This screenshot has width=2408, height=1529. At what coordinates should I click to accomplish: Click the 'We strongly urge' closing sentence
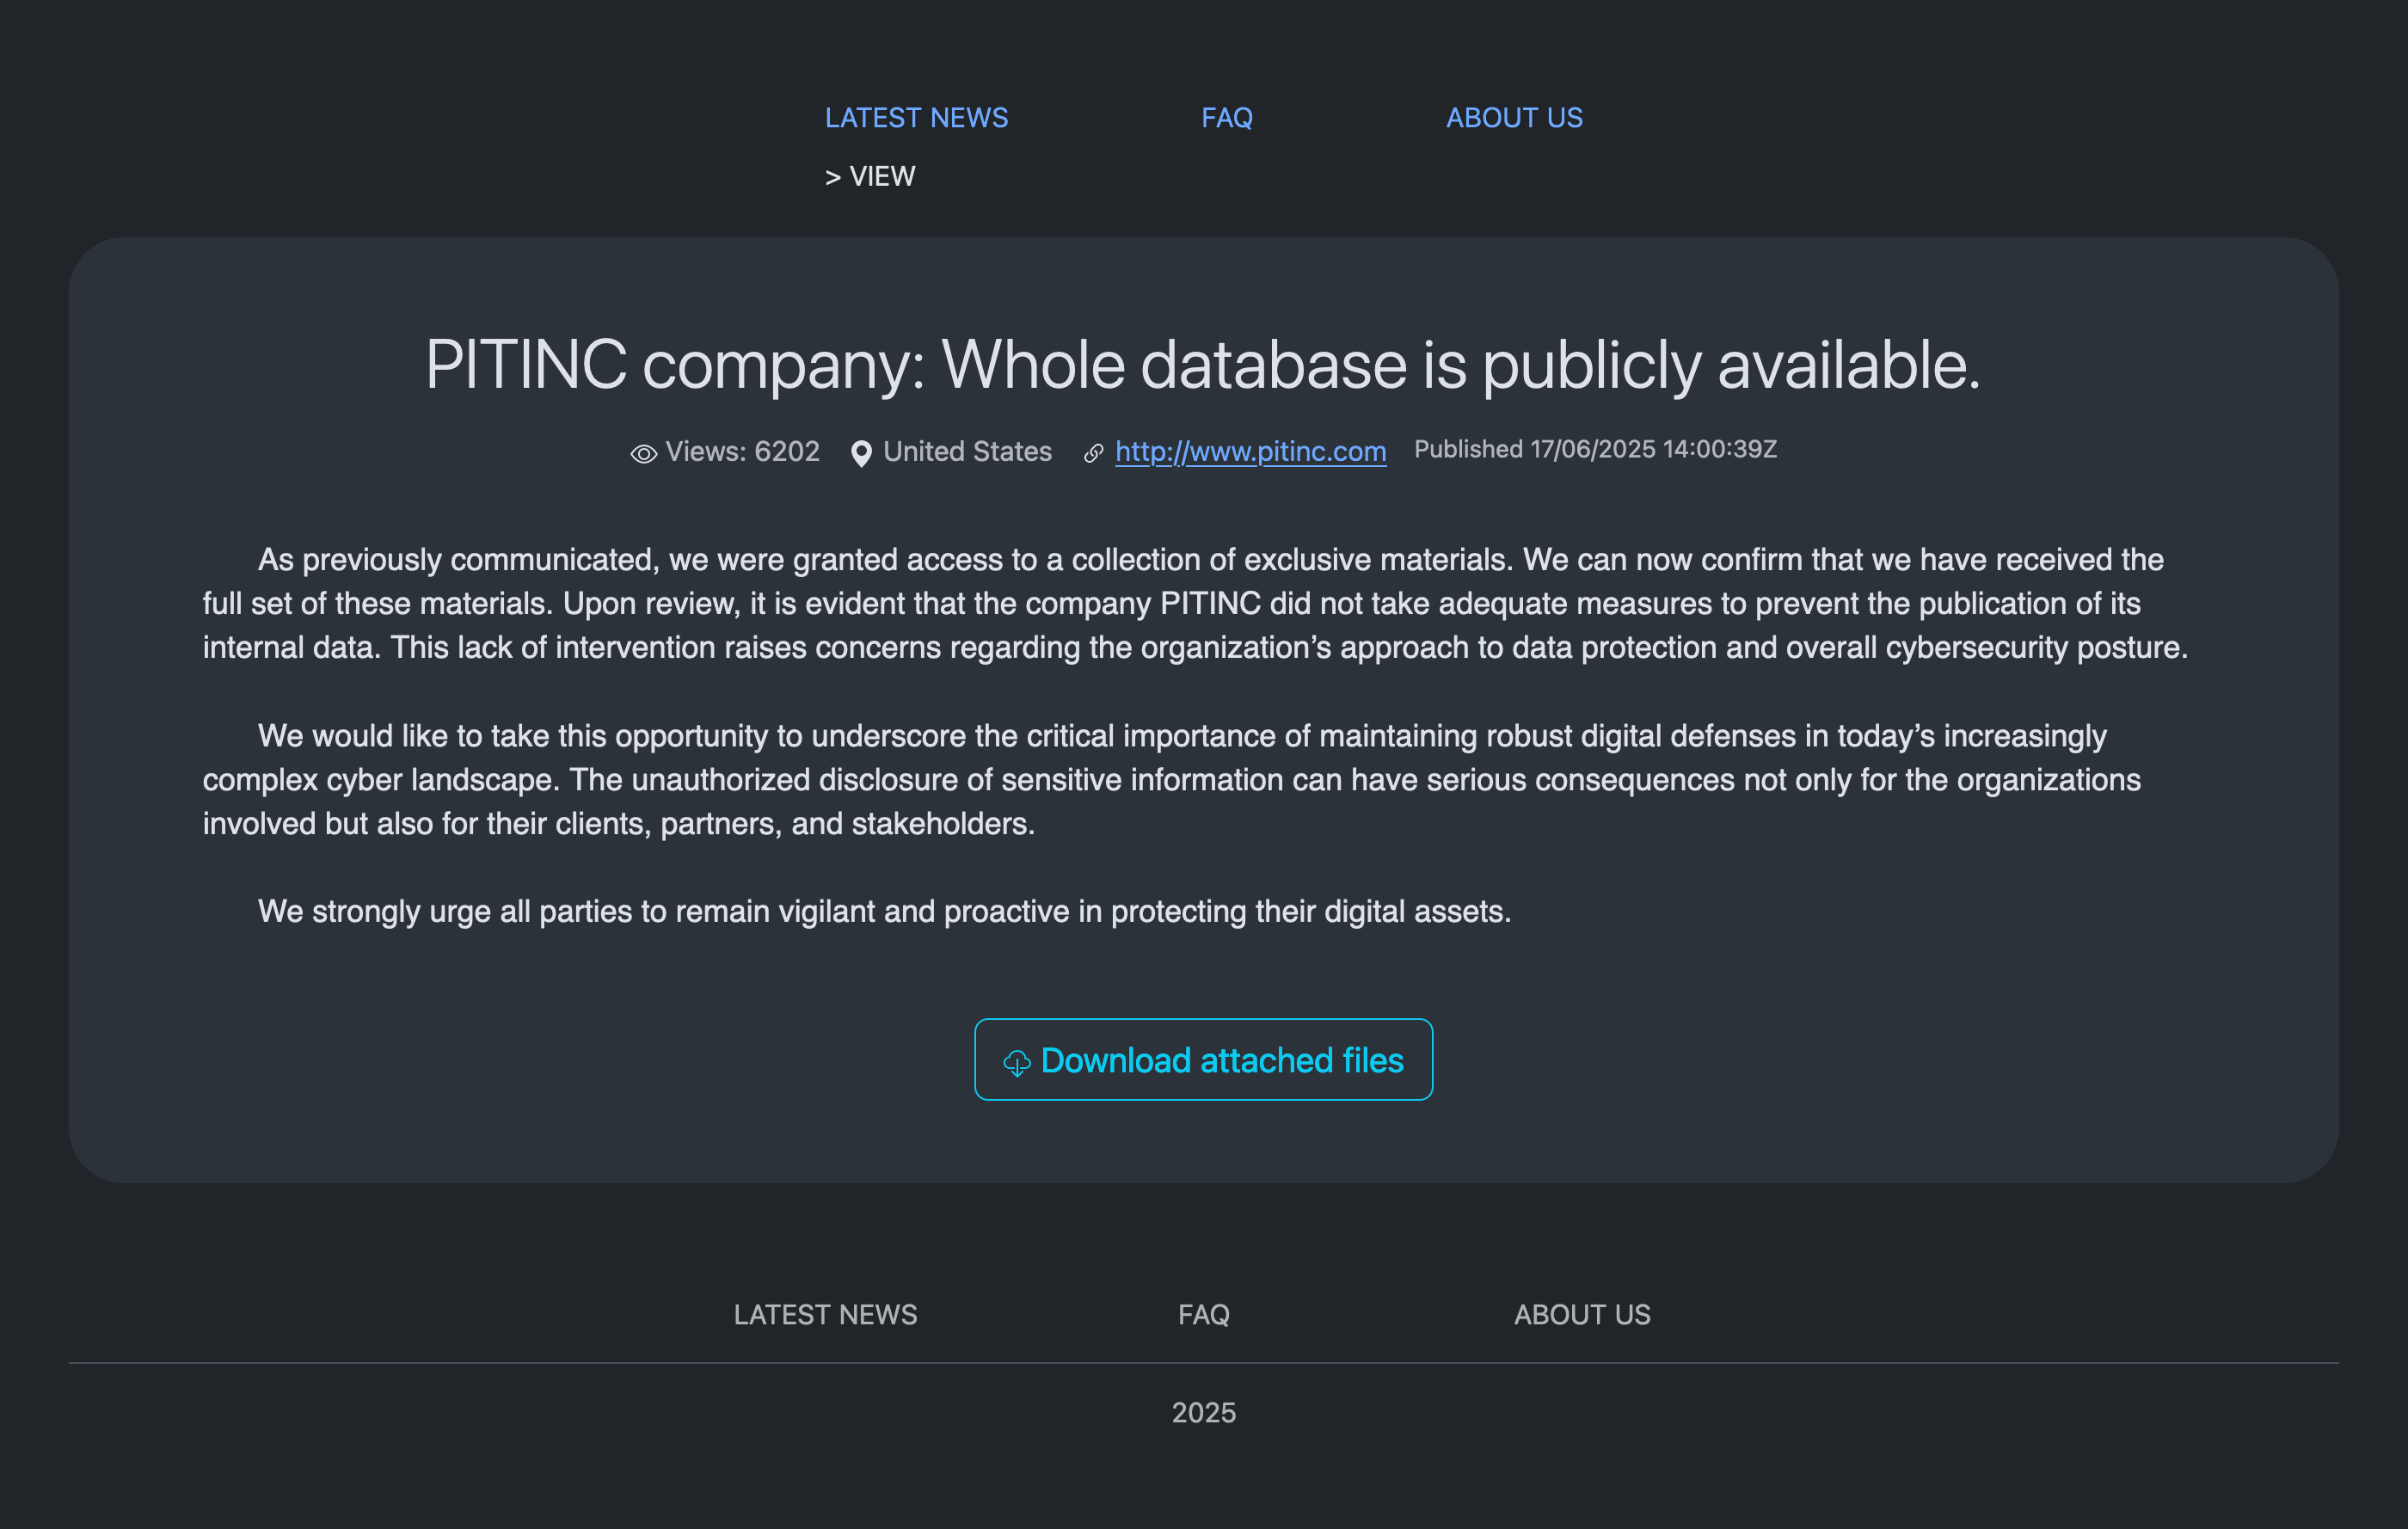884,911
